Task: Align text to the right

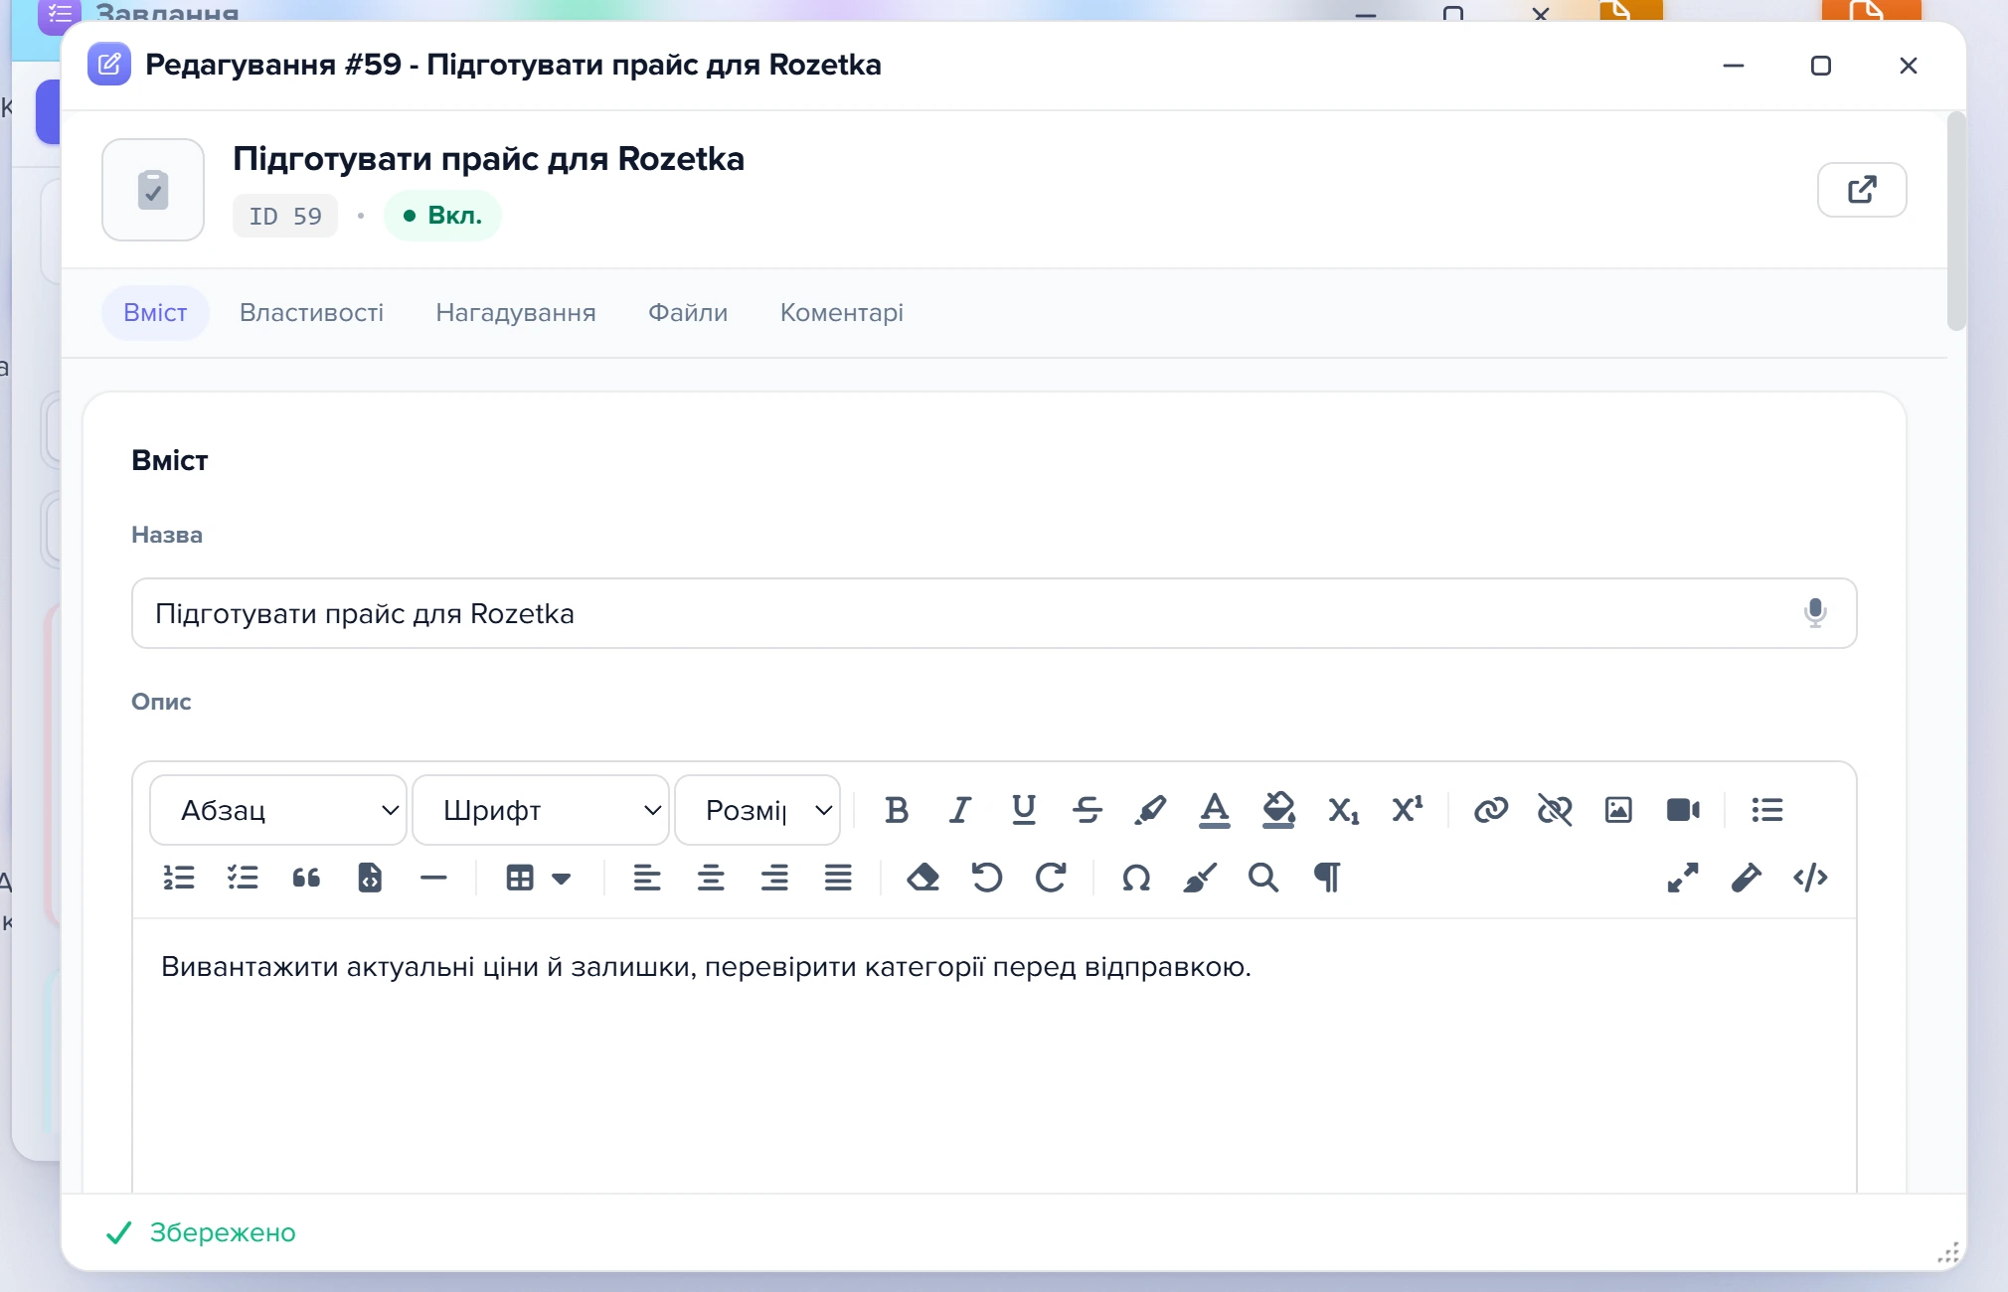Action: pos(774,878)
